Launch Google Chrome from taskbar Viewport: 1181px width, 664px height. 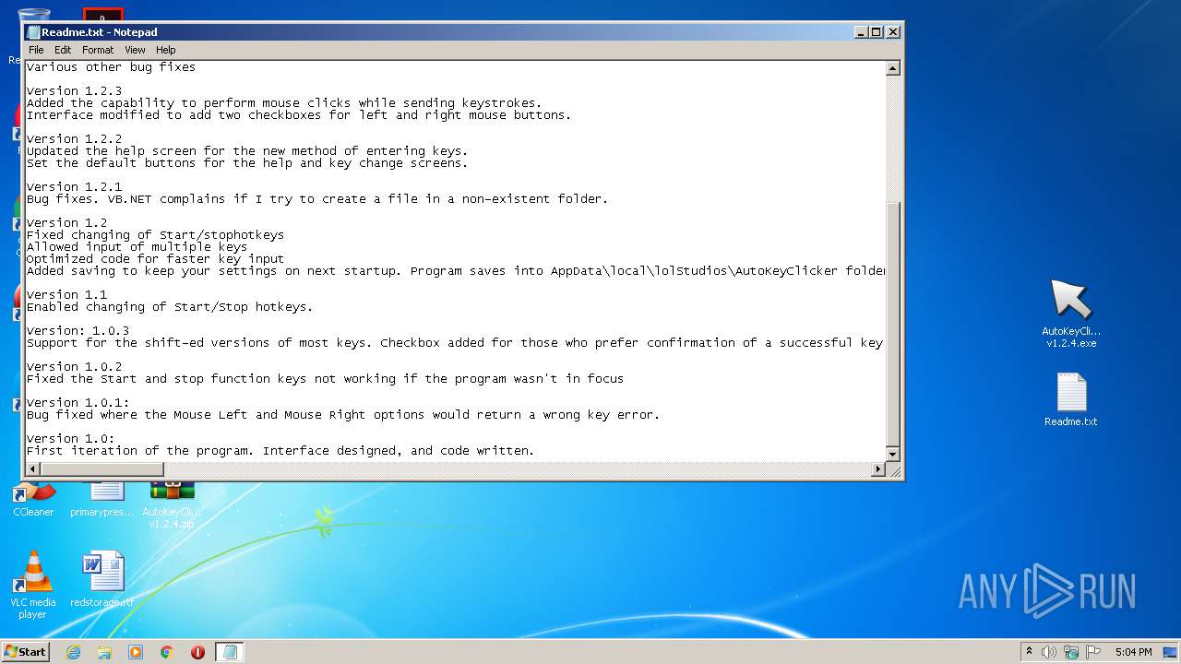coord(167,652)
